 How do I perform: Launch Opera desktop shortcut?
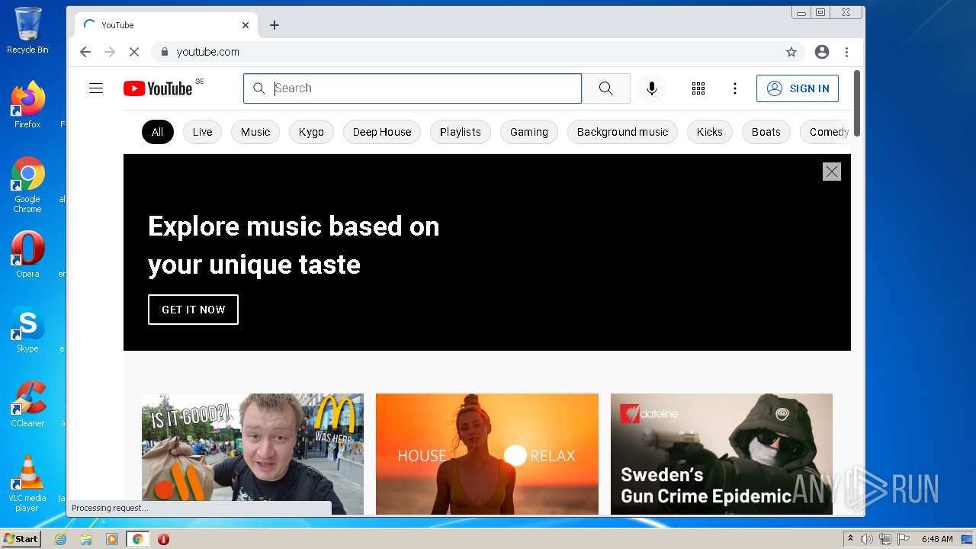[27, 255]
